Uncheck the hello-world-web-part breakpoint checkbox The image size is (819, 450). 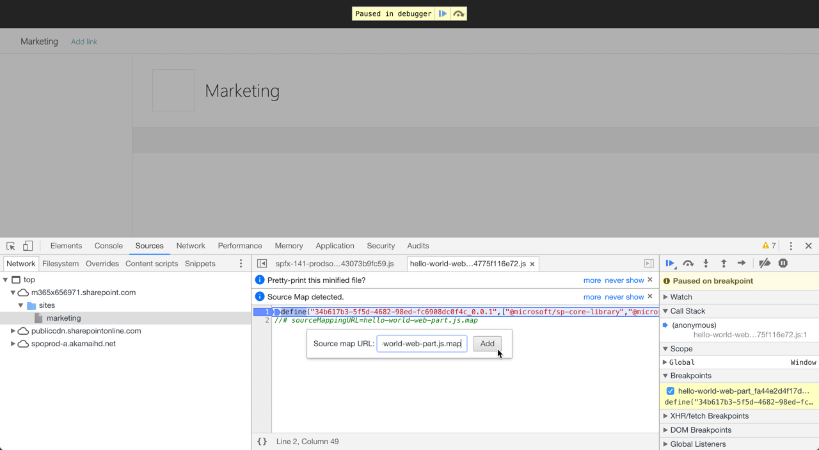670,391
